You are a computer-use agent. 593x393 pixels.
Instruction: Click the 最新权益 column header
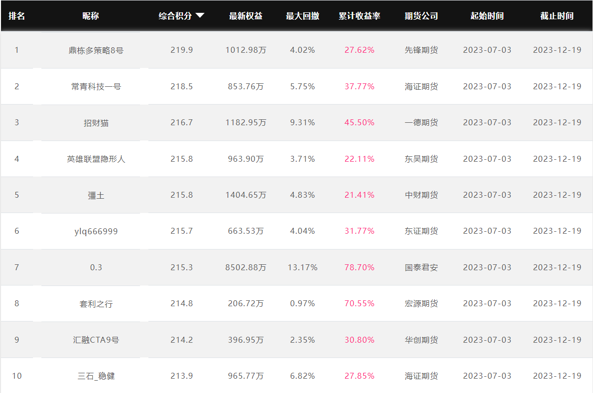(x=246, y=16)
